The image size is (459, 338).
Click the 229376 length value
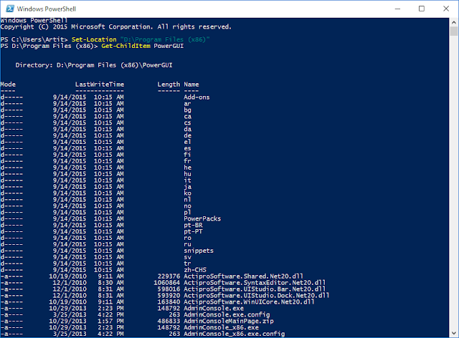[169, 276]
